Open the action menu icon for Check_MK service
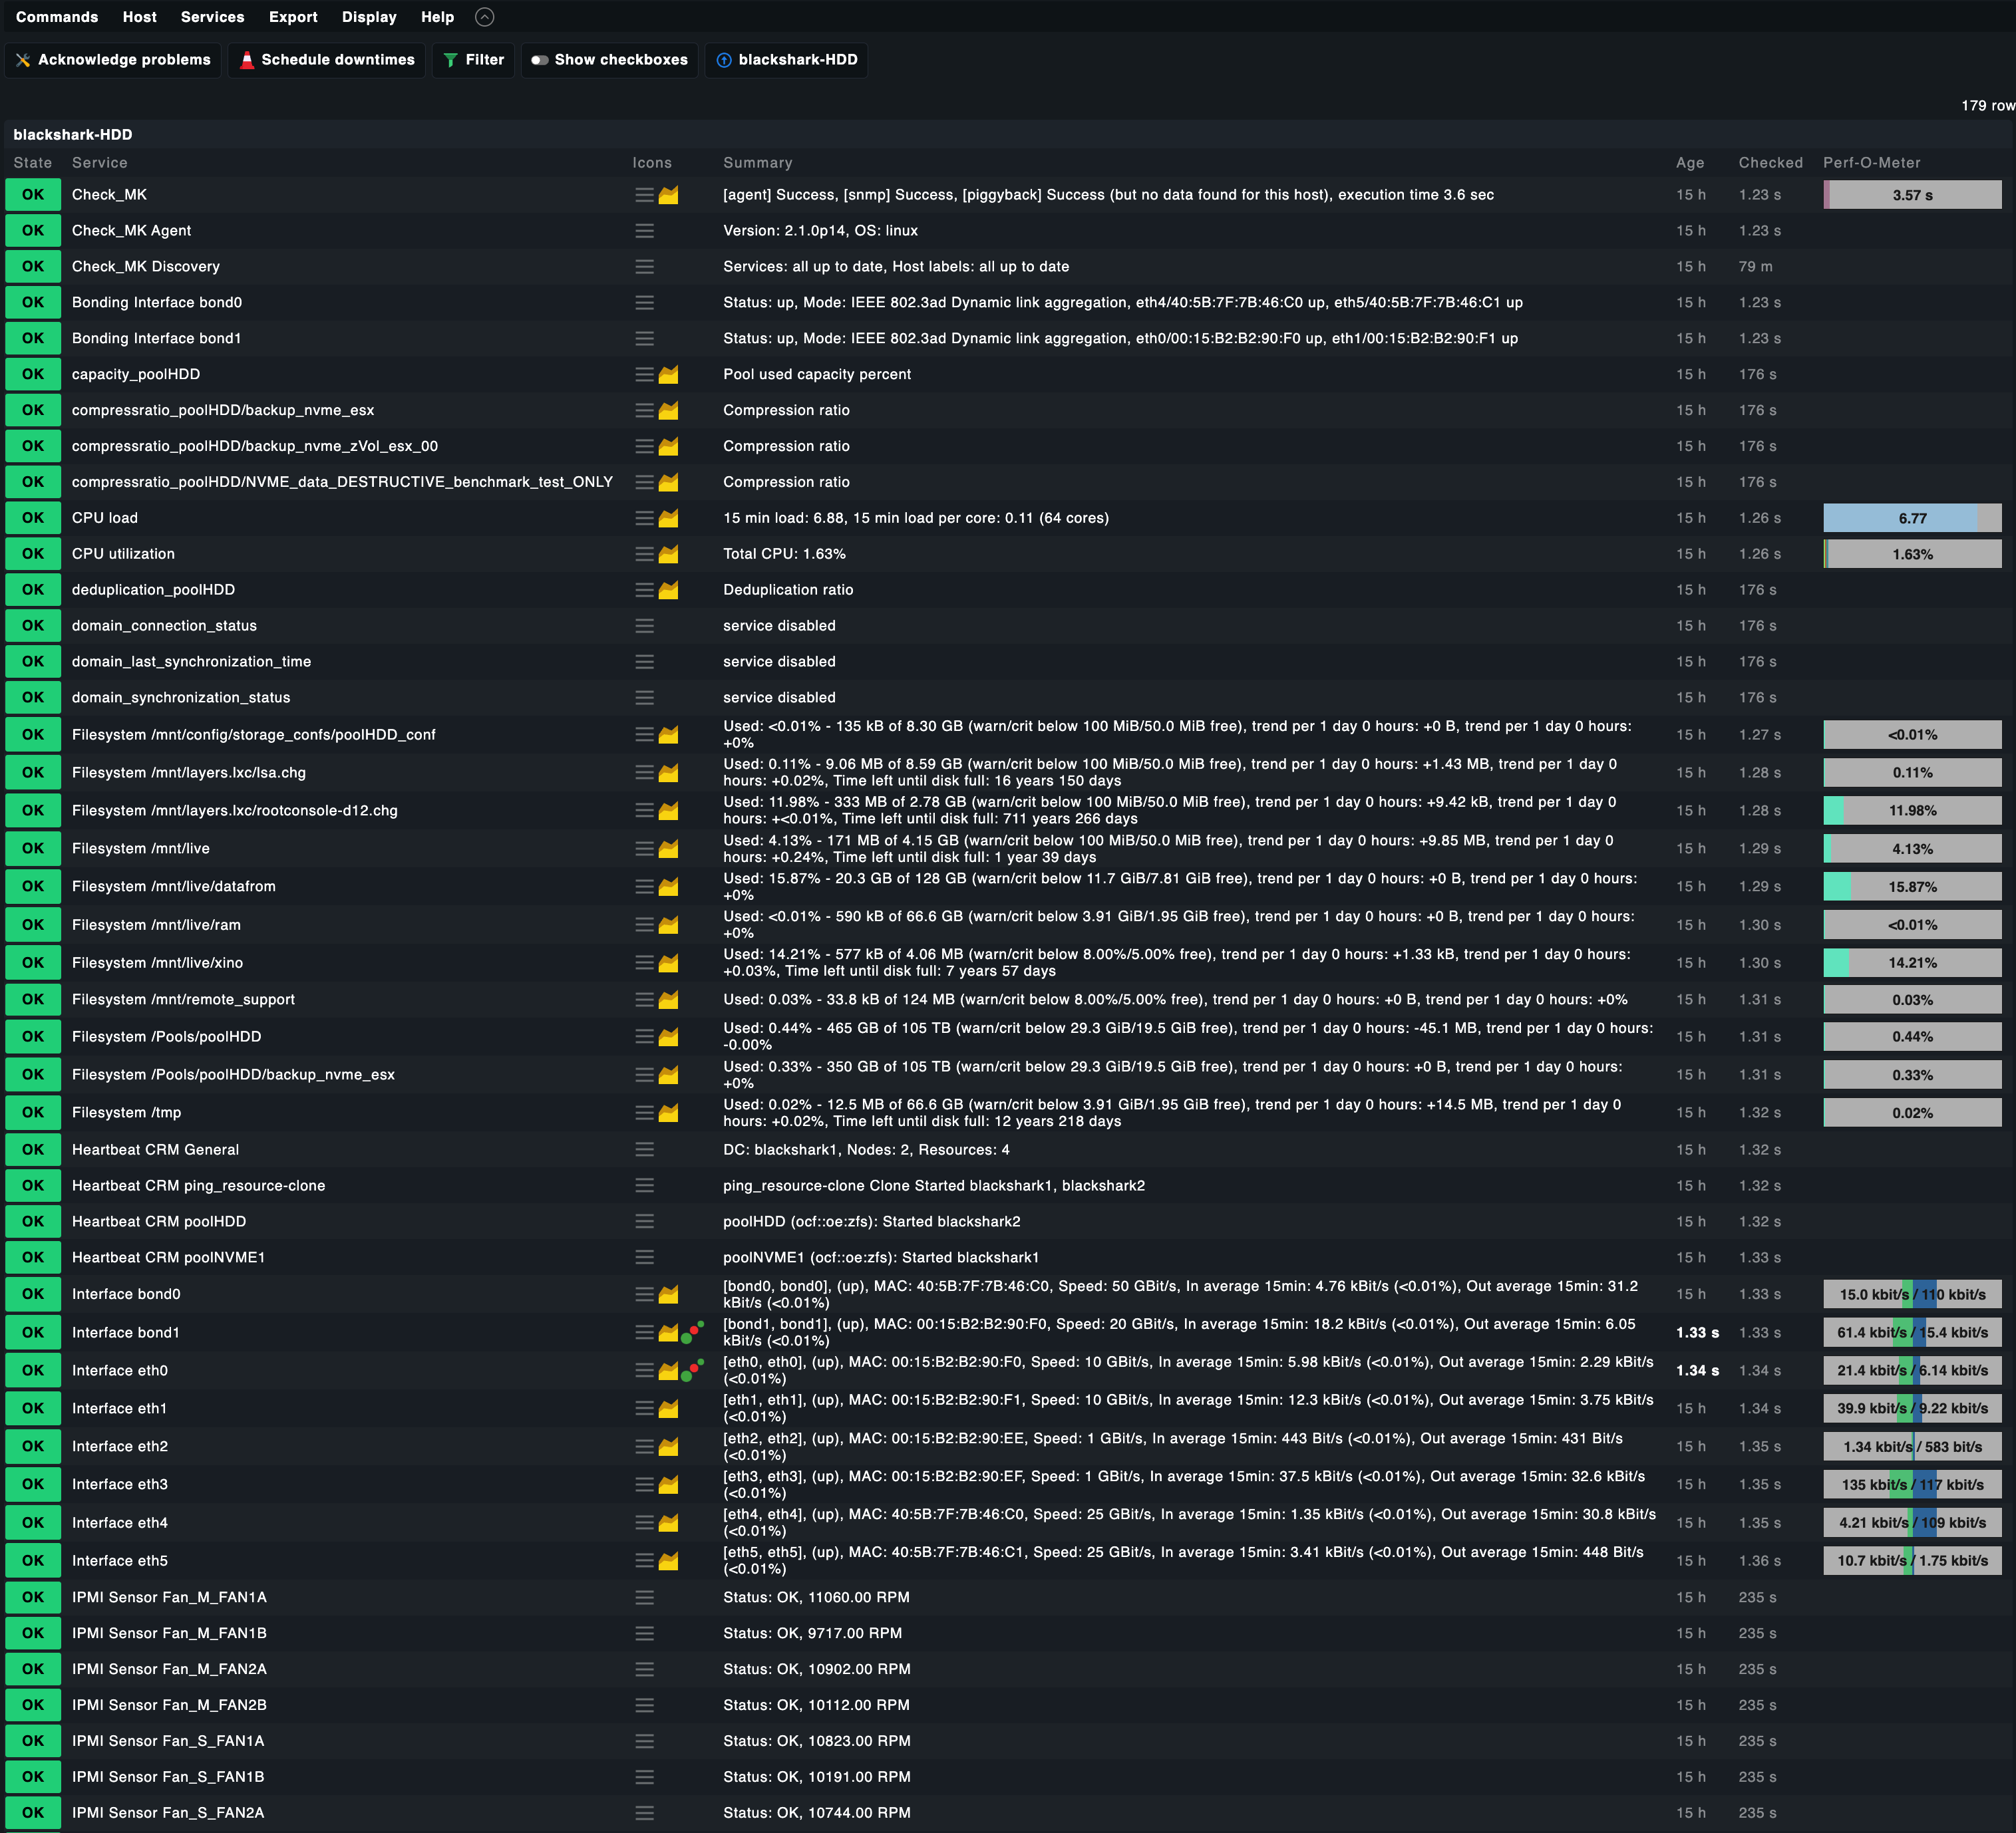 point(644,195)
